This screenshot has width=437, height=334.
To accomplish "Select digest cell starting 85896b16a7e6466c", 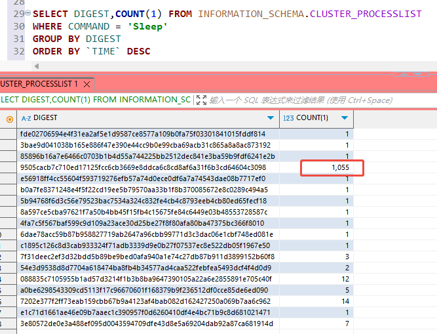I will 148,156.
